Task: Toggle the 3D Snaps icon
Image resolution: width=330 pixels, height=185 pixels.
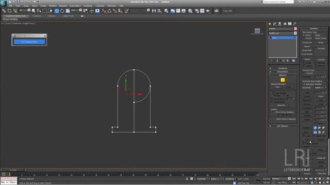Action: (x=104, y=11)
